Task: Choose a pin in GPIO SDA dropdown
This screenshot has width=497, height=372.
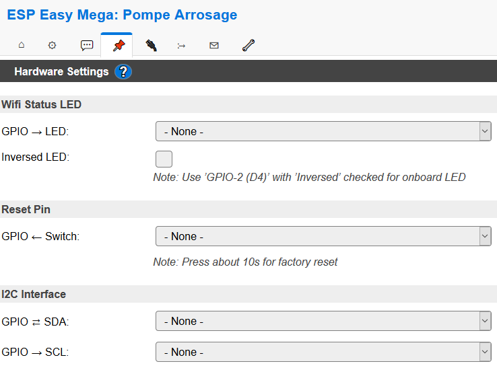Action: tap(323, 321)
